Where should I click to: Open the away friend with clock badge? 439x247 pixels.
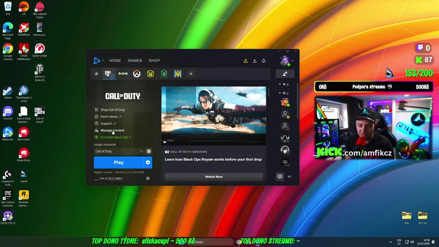[285, 114]
